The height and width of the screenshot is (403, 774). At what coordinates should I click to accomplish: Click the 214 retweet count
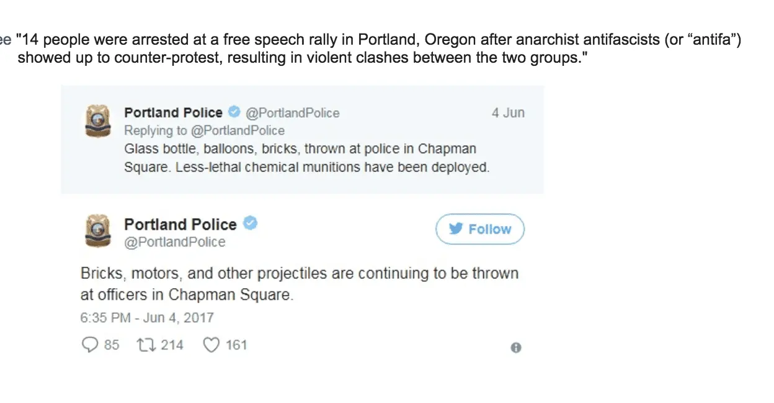tap(172, 345)
